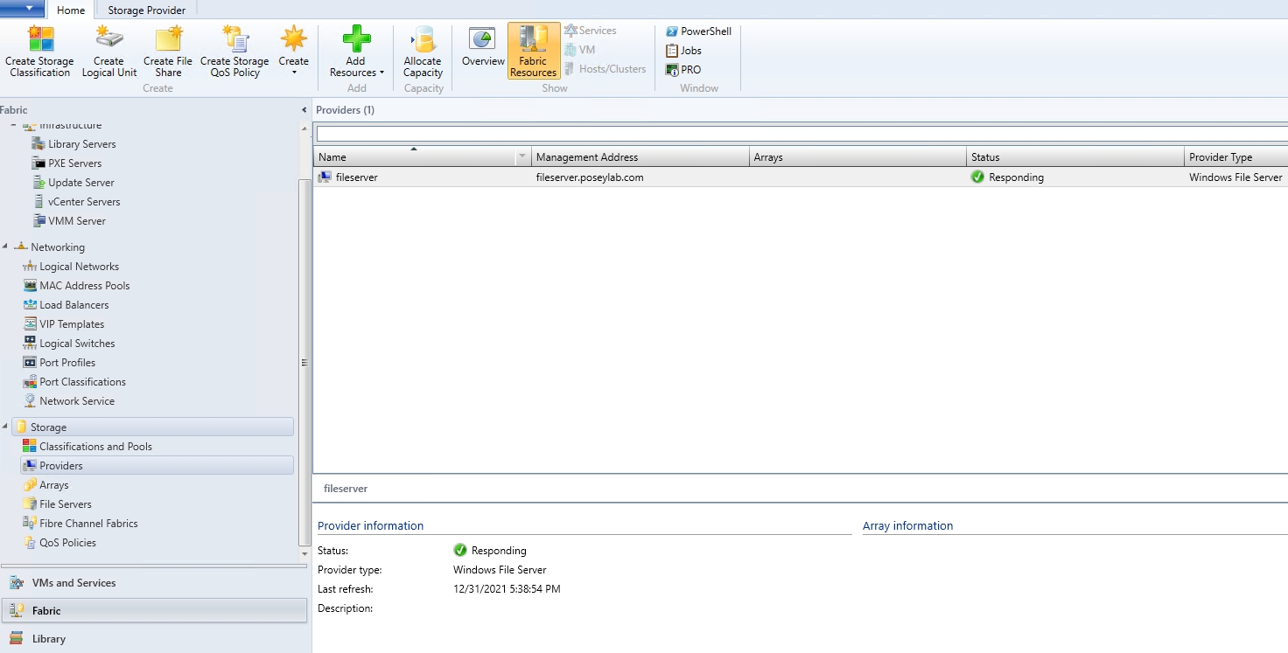Open the PowerShell console
Viewport: 1288px width, 653px height.
coord(698,31)
